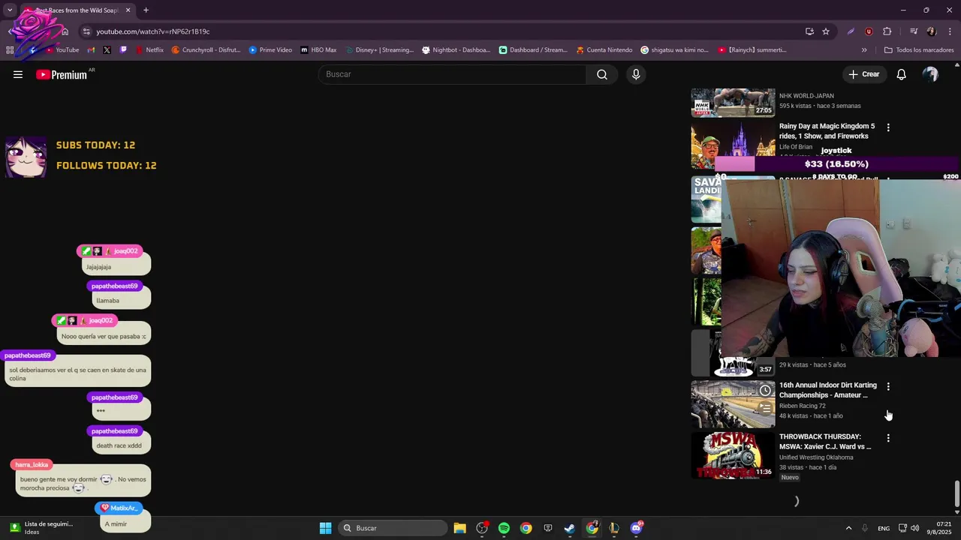
Task: Open Todos los marcadores folder
Action: [x=918, y=50]
